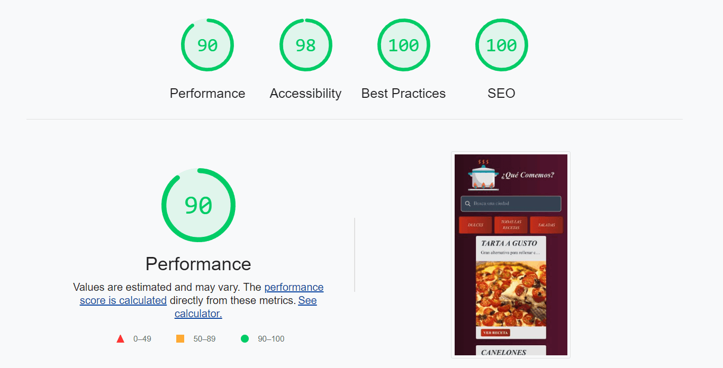Choose TODAS LAS RECETAS filter in preview

point(511,225)
